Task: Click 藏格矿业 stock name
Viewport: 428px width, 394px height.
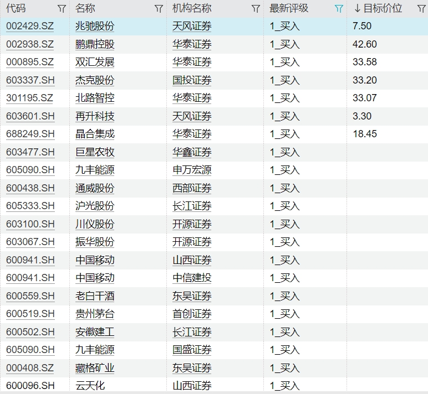Action: 95,368
